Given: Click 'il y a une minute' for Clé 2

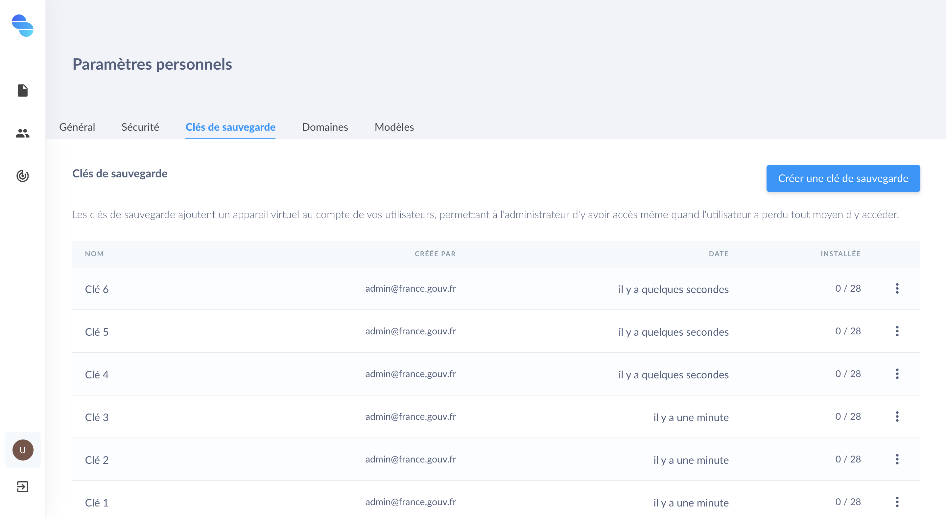Looking at the screenshot, I should point(691,460).
